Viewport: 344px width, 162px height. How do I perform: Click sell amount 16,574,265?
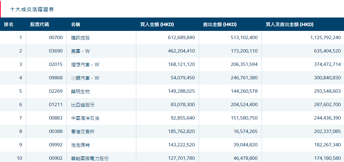tap(245, 131)
